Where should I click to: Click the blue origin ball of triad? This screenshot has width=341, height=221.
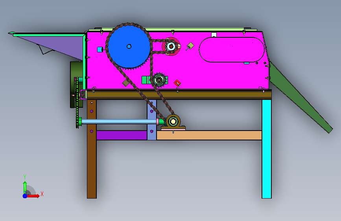click(25, 196)
